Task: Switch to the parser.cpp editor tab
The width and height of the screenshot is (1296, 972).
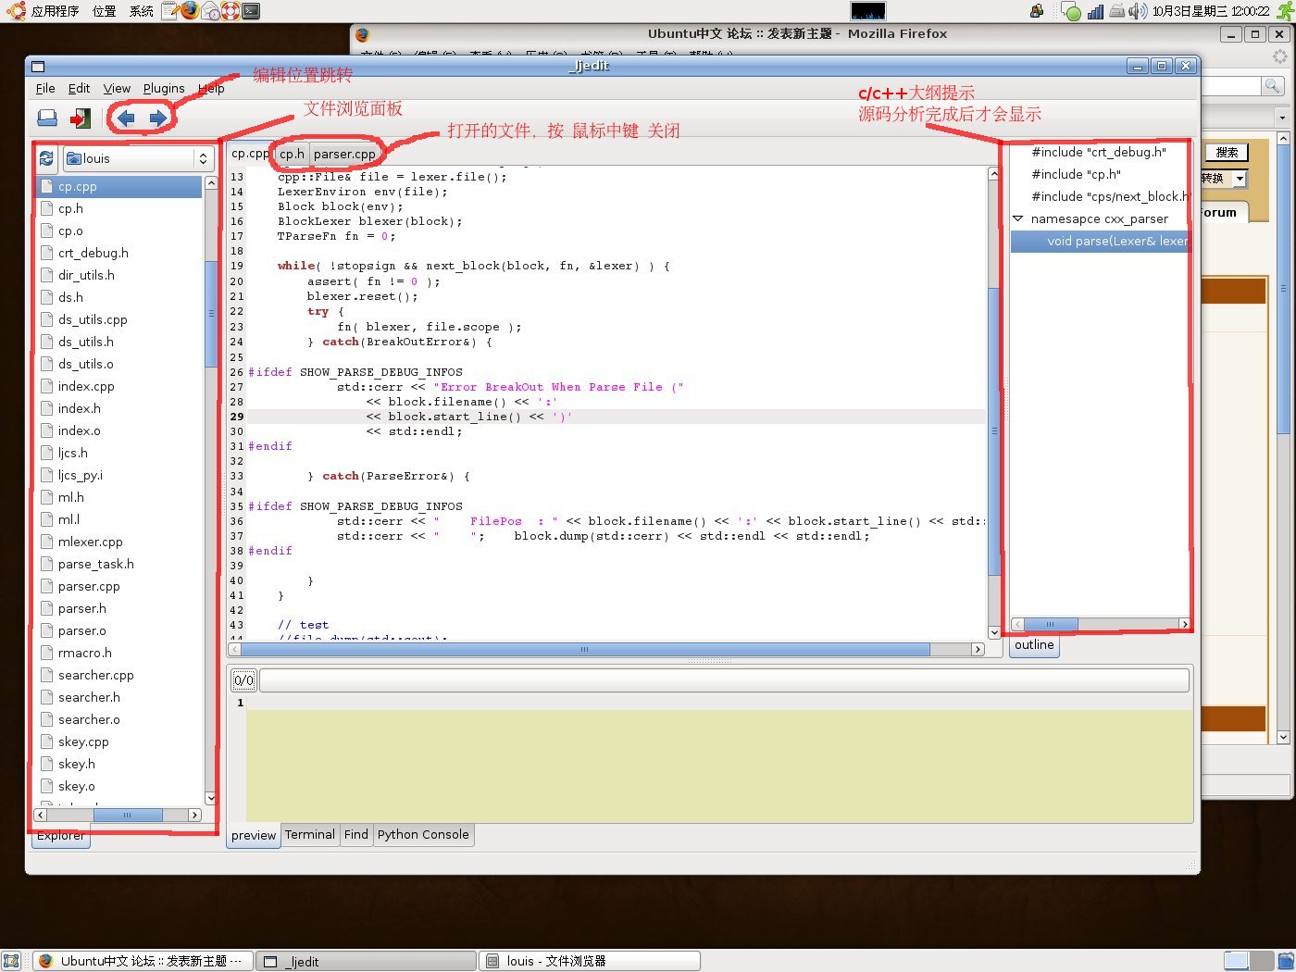Action: 344,155
